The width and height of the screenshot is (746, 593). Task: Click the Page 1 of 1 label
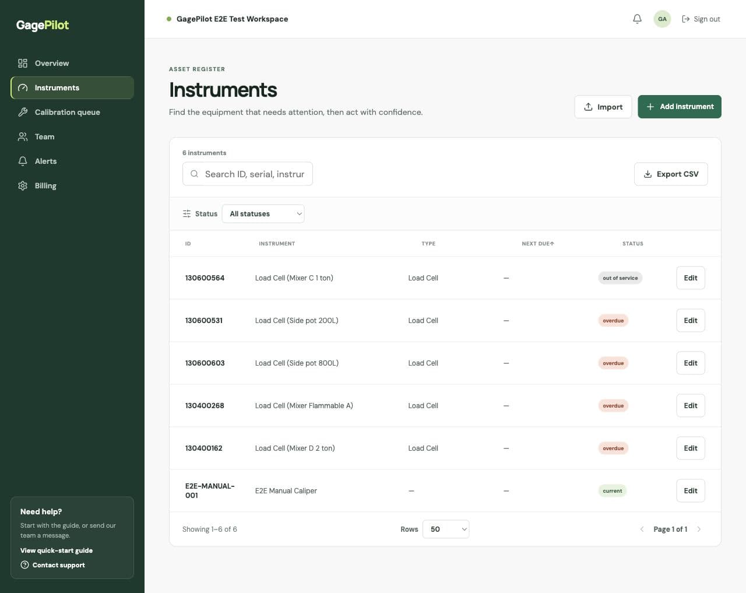click(x=670, y=529)
